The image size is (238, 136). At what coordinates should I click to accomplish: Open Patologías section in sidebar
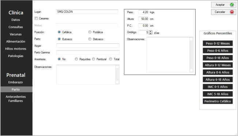click(x=16, y=56)
